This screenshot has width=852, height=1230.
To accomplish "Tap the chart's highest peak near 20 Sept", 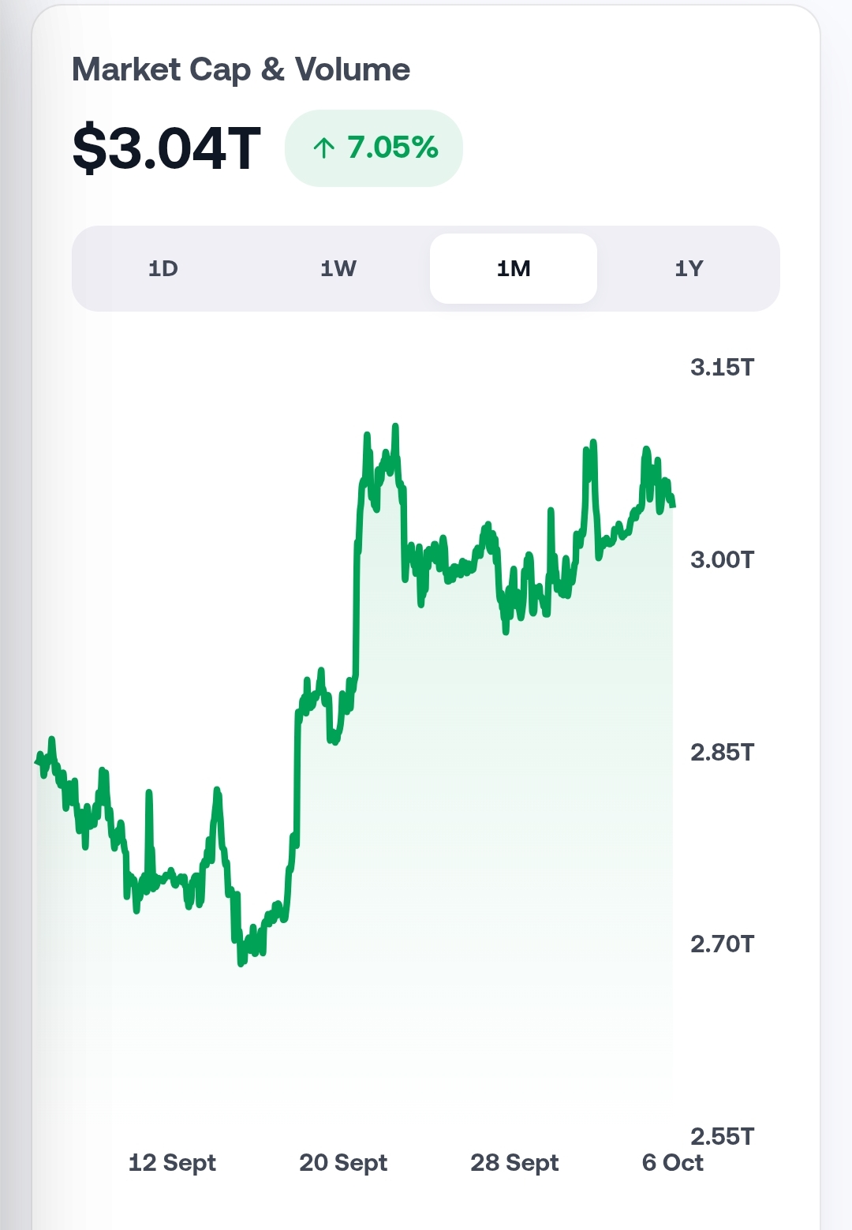I will click(395, 427).
